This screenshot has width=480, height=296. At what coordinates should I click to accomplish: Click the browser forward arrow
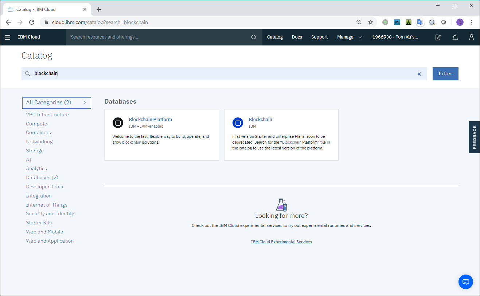coord(20,22)
